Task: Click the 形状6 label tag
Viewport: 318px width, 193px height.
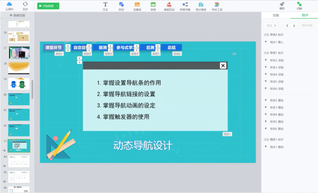Action: tap(177, 54)
